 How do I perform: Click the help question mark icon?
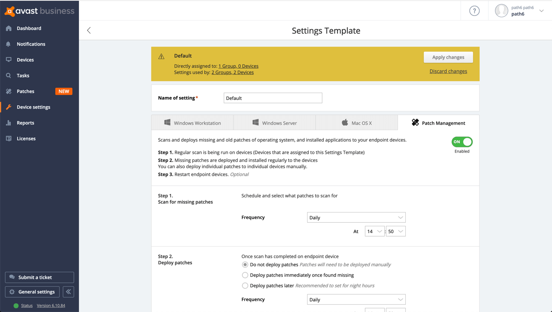click(474, 11)
